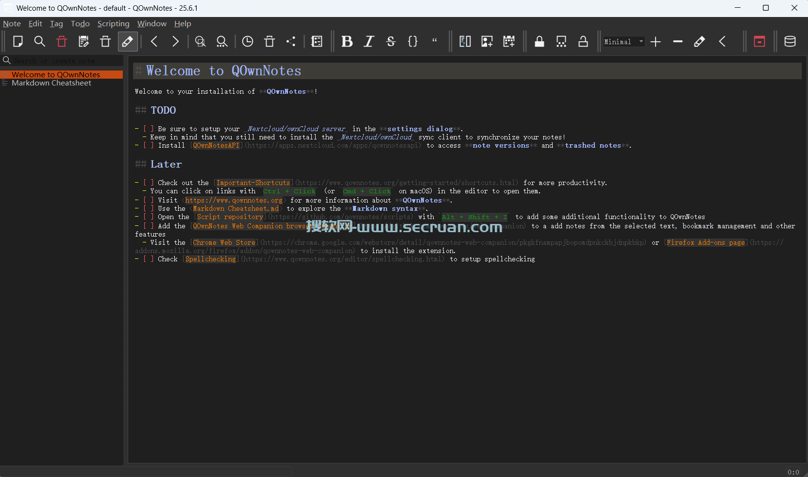This screenshot has height=477, width=808.
Task: Click the Important-Shortcuts link in the note
Action: click(253, 183)
